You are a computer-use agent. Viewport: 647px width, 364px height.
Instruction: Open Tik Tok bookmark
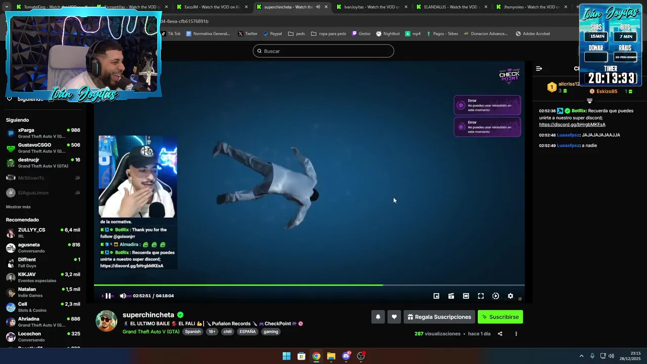(x=171, y=34)
